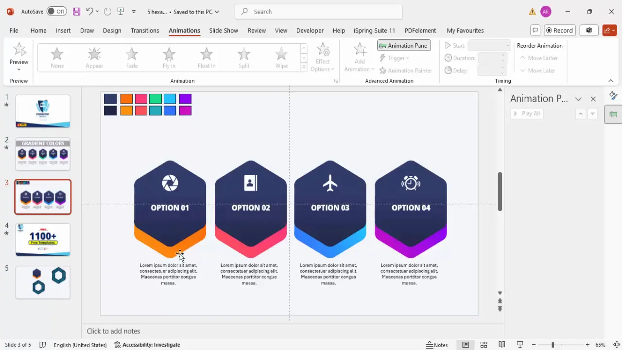Image resolution: width=622 pixels, height=350 pixels.
Task: Click the Designer pane icon on right rail
Action: [x=613, y=95]
